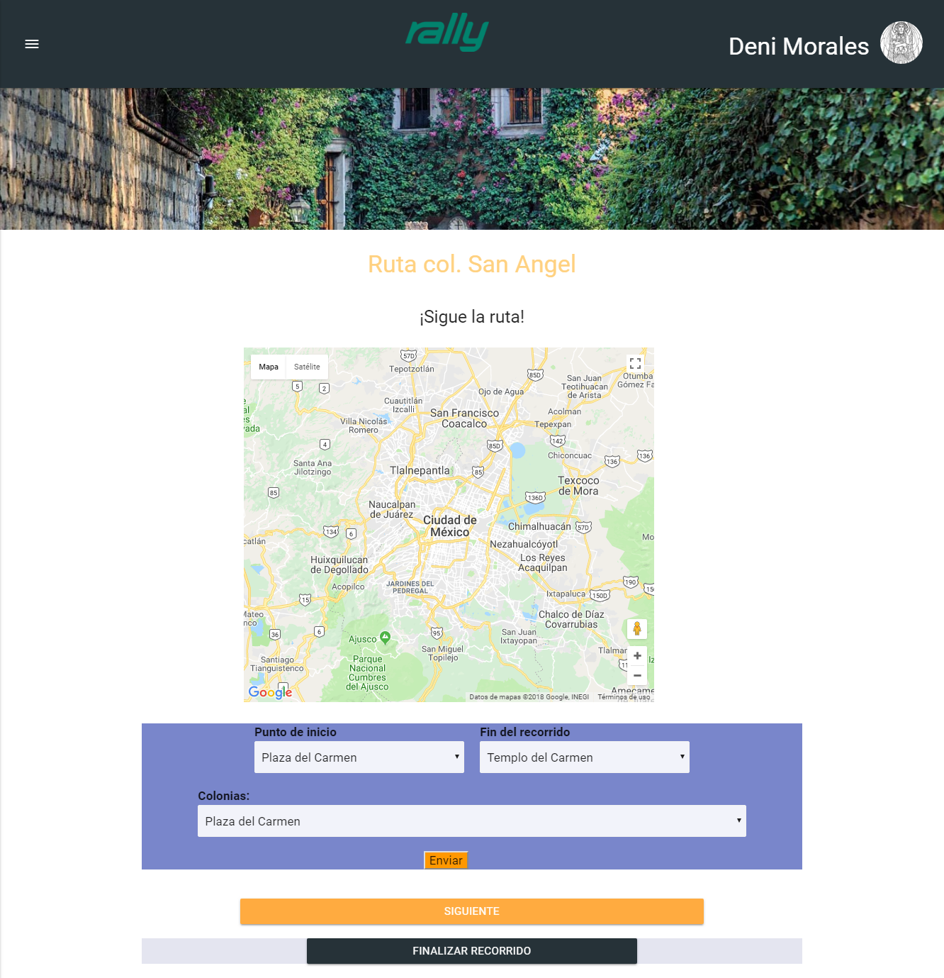This screenshot has height=978, width=944.
Task: Click the Chimalhuacán map label
Action: click(539, 526)
